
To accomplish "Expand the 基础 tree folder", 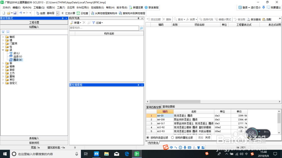I will point(3,76).
